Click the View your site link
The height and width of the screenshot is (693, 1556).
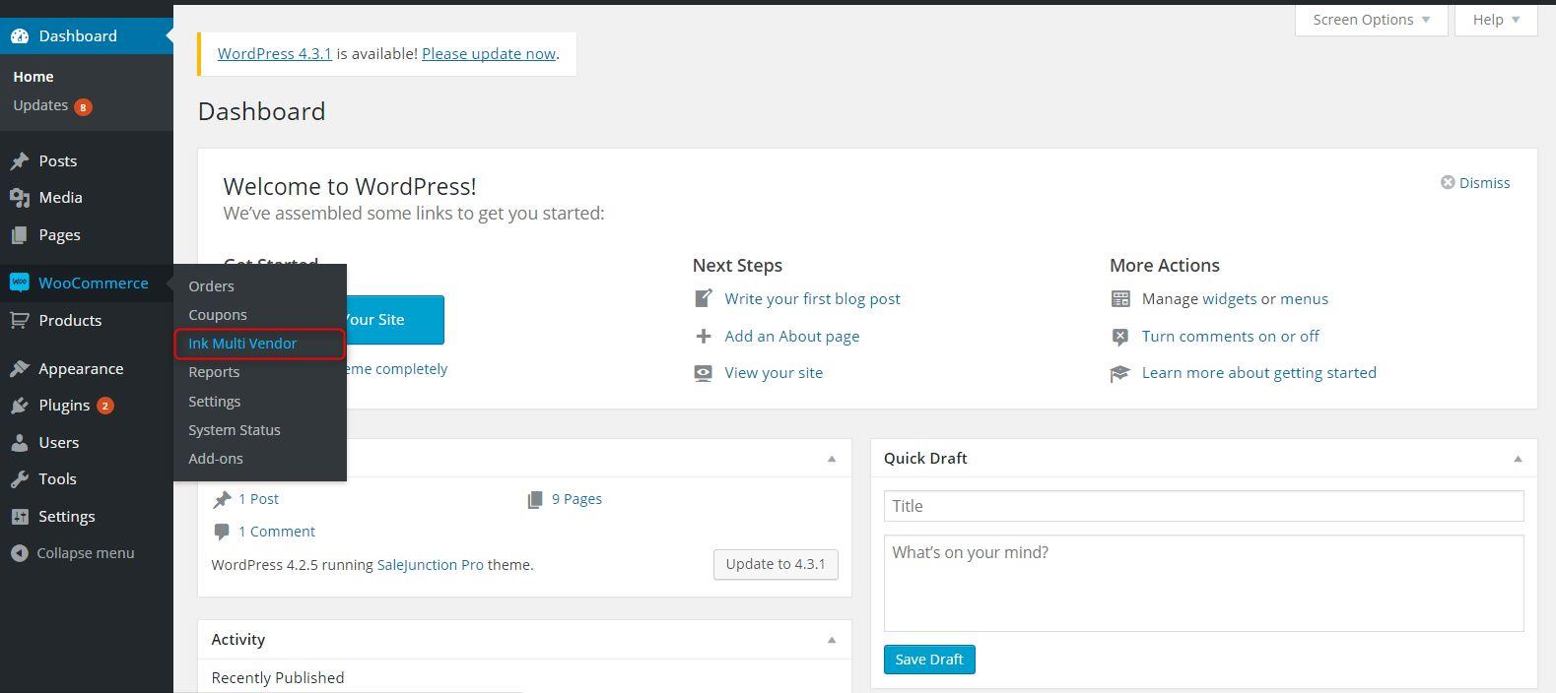tap(774, 373)
